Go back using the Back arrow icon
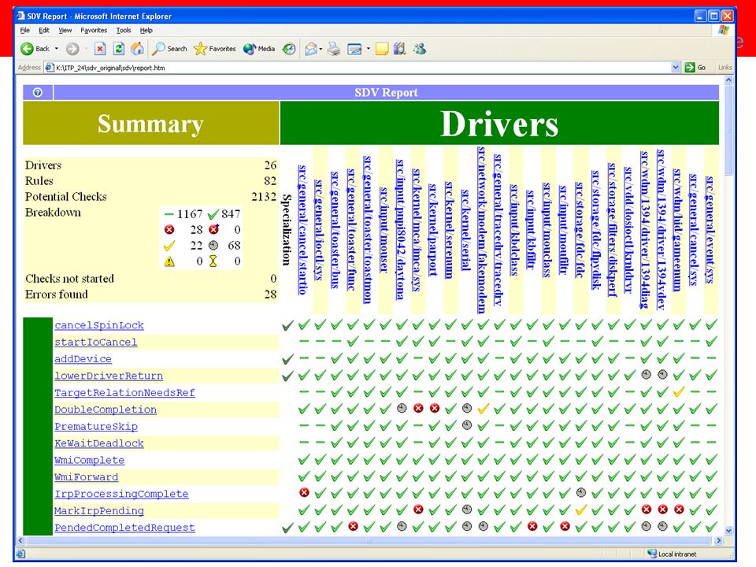 coord(27,49)
